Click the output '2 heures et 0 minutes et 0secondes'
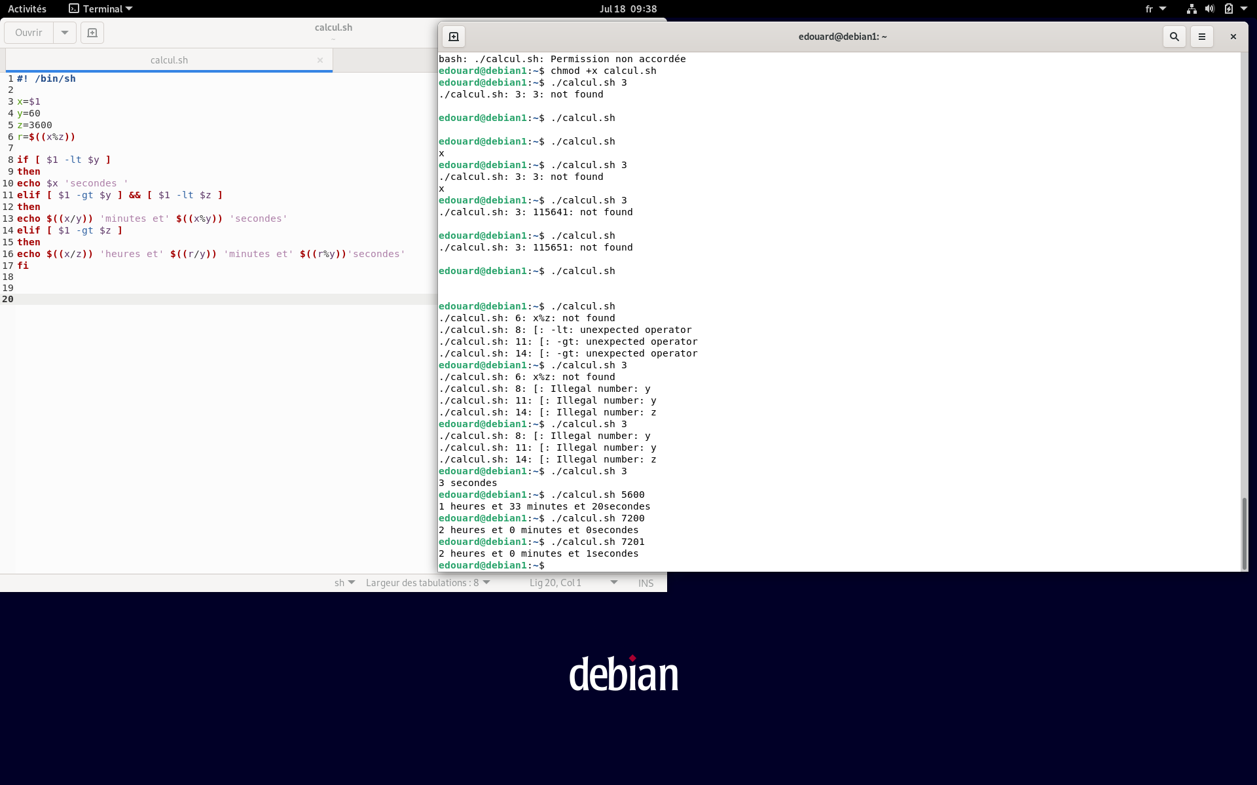This screenshot has height=785, width=1257. click(539, 530)
